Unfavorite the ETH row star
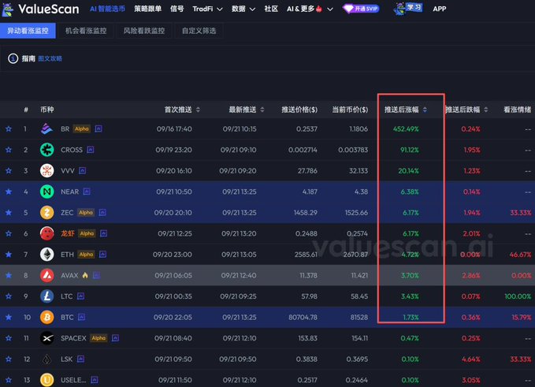Image resolution: width=535 pixels, height=387 pixels. [x=9, y=255]
